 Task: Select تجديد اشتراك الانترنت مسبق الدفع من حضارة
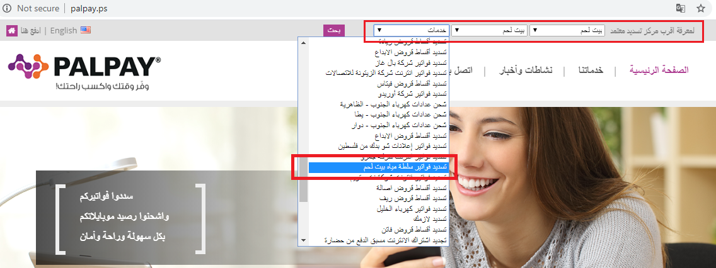pyautogui.click(x=379, y=240)
